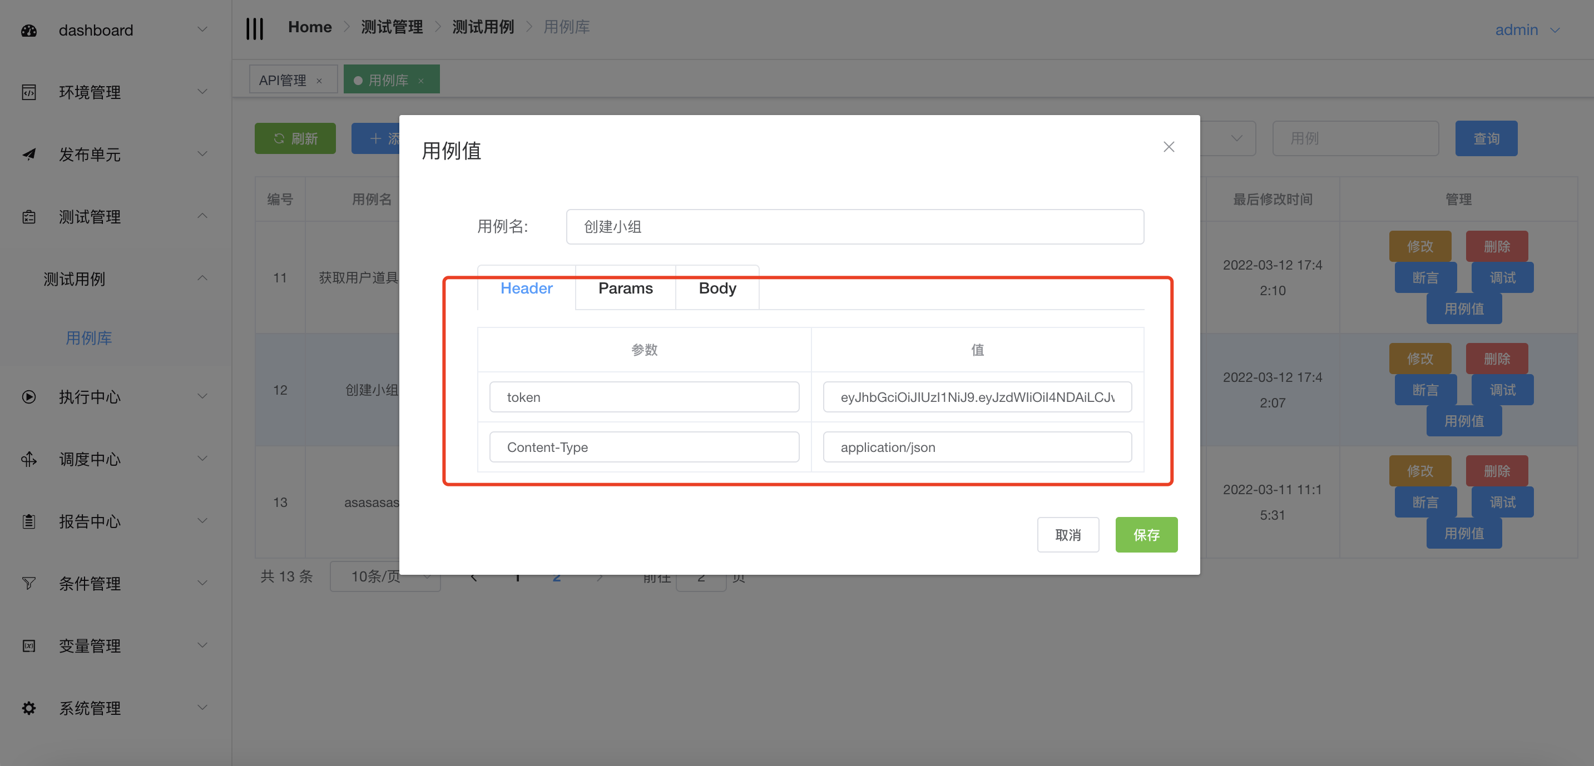Viewport: 1594px width, 766px height.
Task: Switch to the Params tab
Action: (x=625, y=289)
